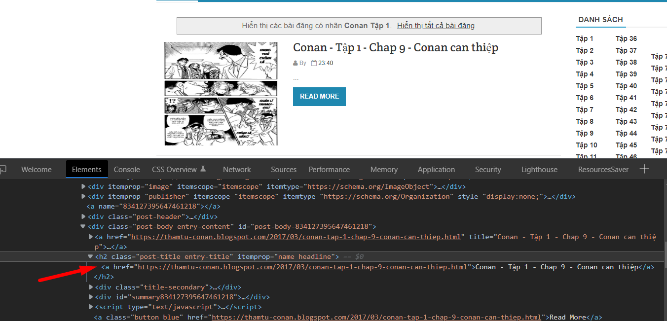Screen dimensions: 667x321
Task: Expand the anchor node above the h2
Action: coord(91,237)
